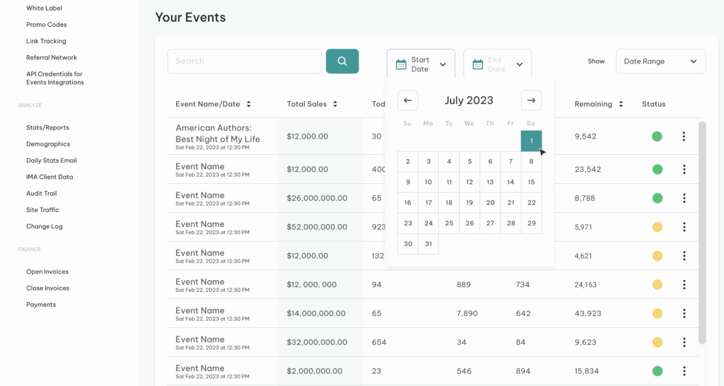
Task: Go to previous month in calendar
Action: click(x=407, y=100)
